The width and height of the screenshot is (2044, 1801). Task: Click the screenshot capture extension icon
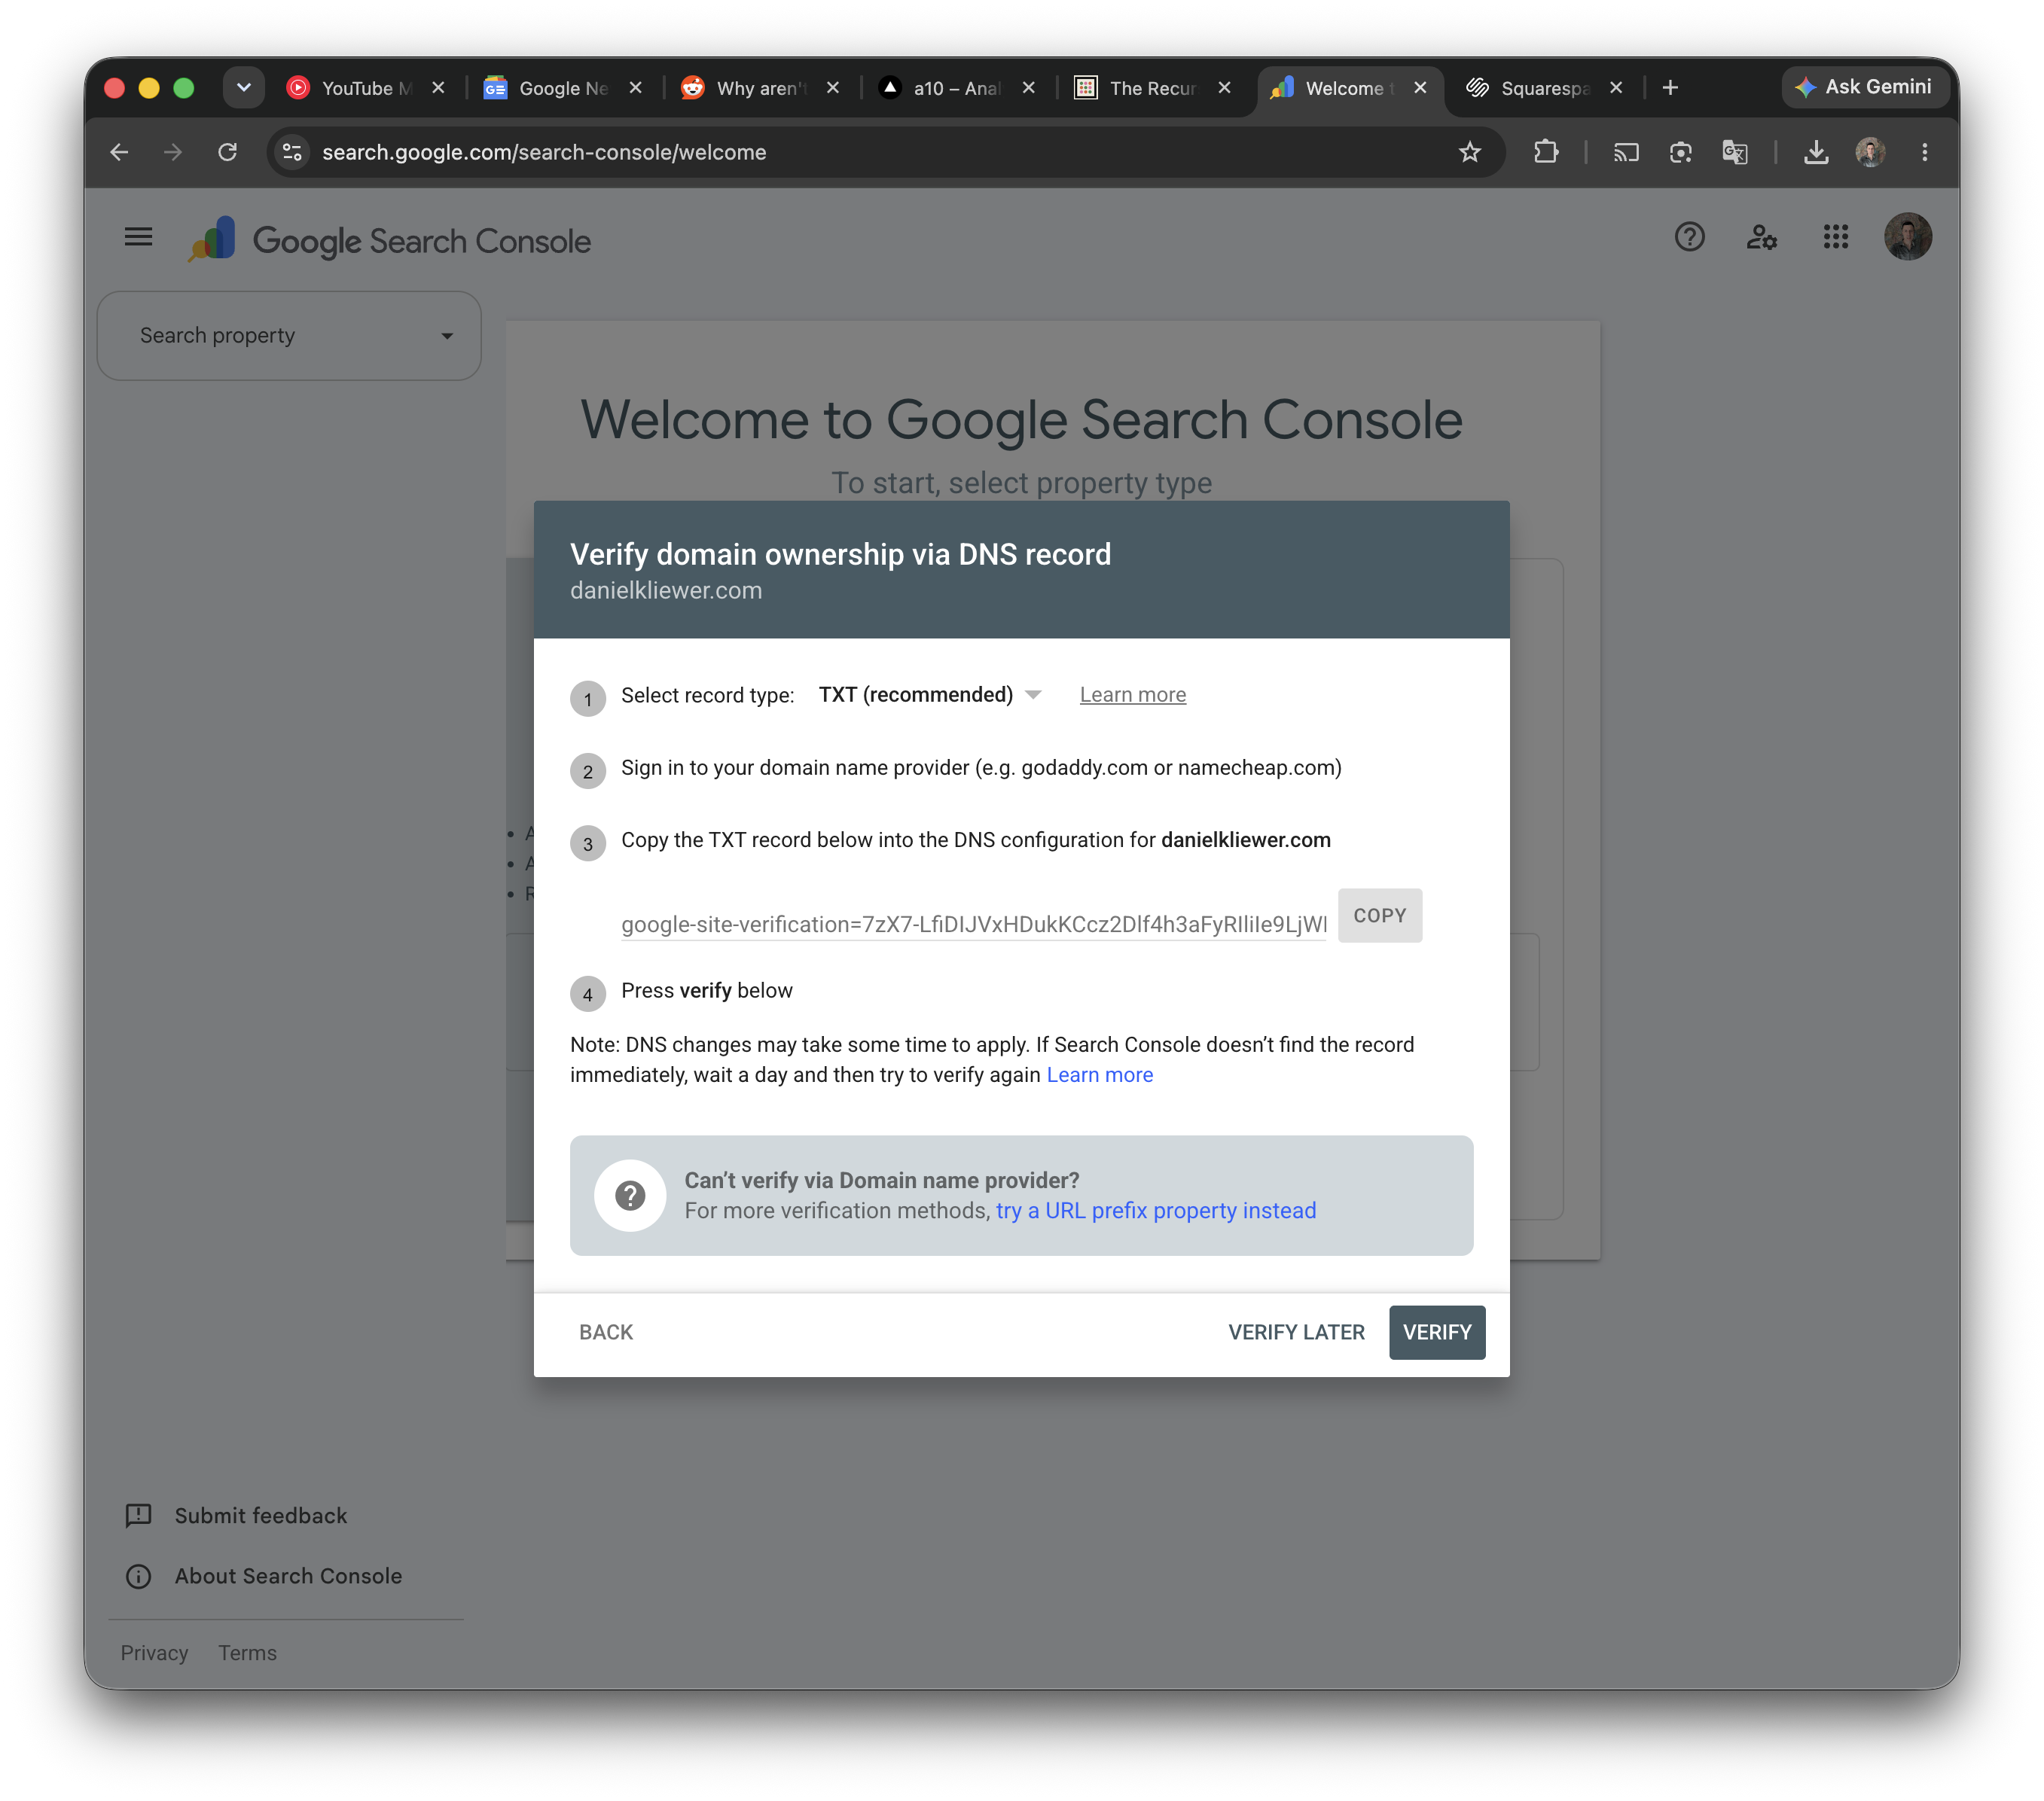tap(1680, 152)
